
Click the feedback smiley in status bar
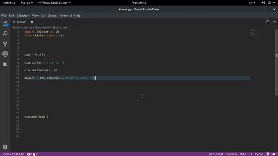pos(268,154)
